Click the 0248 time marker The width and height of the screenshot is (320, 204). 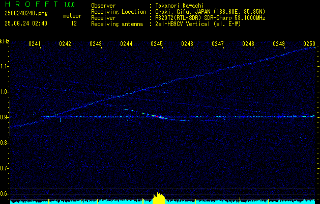(248, 44)
